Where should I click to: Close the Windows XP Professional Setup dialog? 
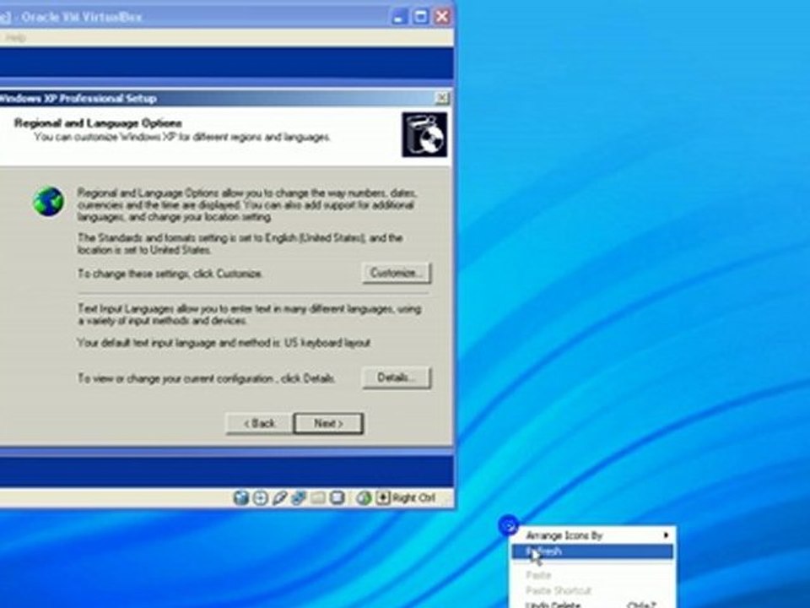pos(442,98)
